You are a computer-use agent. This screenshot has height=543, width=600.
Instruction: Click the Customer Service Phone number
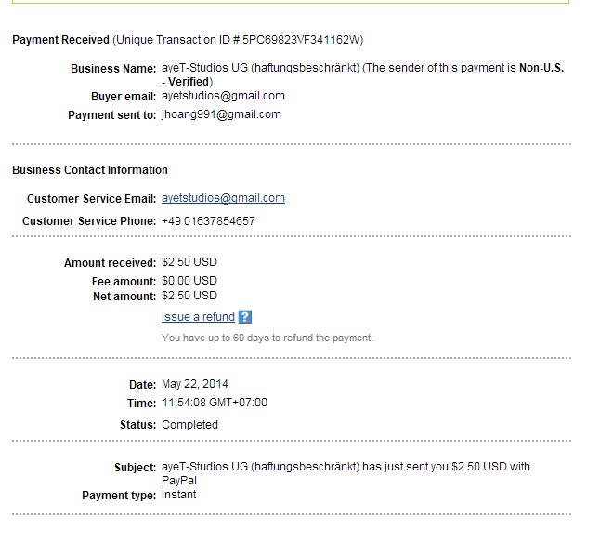pyautogui.click(x=208, y=221)
